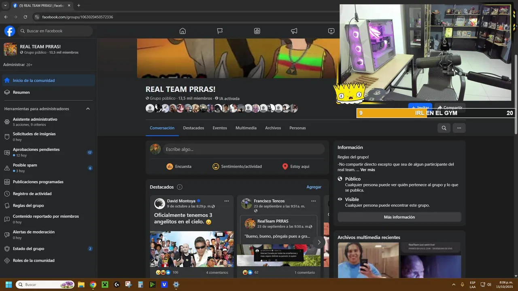518x291 pixels.
Task: Create an Encuesta post
Action: pos(179,167)
